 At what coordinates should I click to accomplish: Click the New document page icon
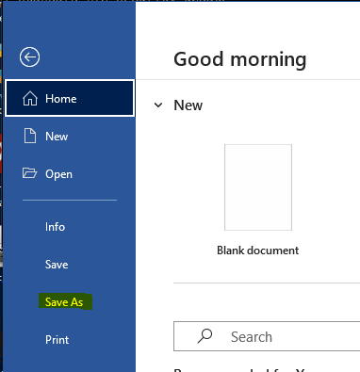point(30,136)
